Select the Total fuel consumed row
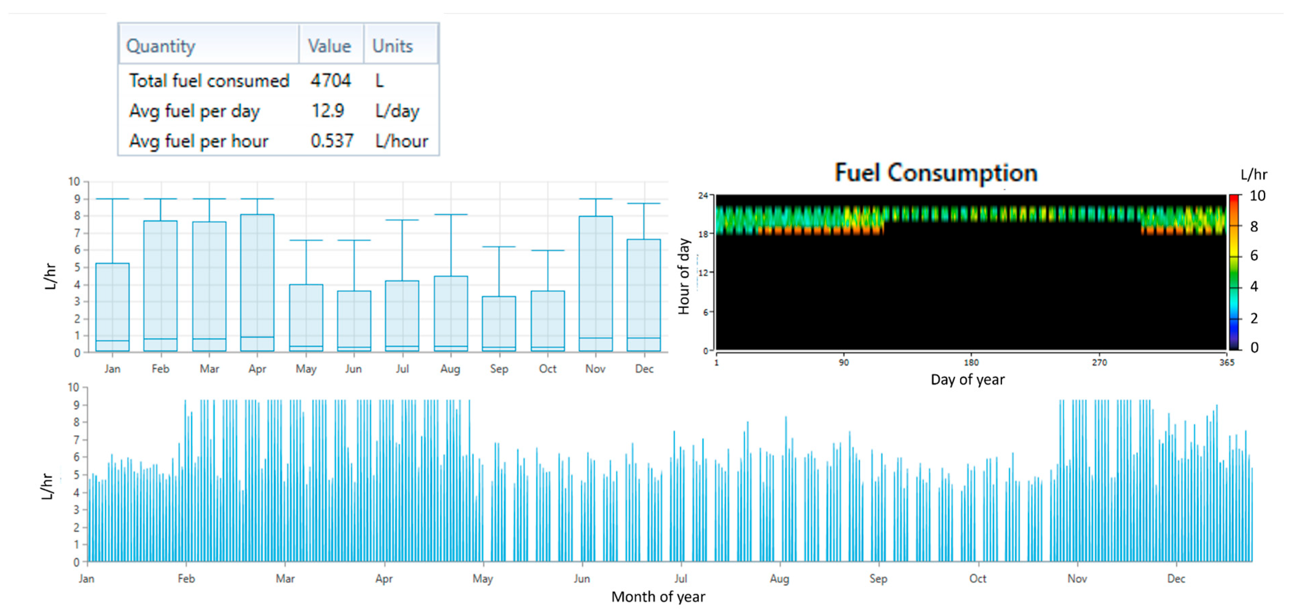Screen dimensions: 1292x611 pyautogui.click(x=209, y=81)
